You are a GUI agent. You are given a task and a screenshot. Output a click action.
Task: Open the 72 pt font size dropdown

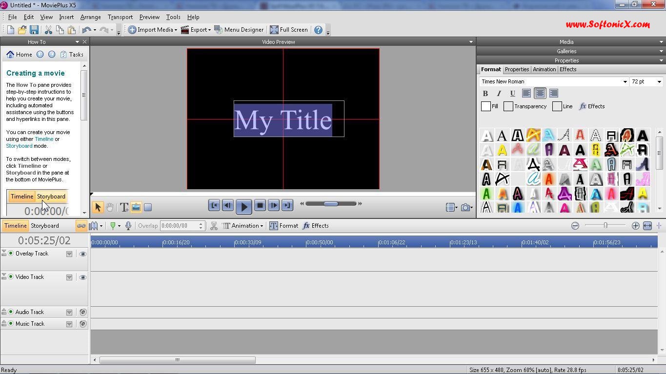click(659, 81)
